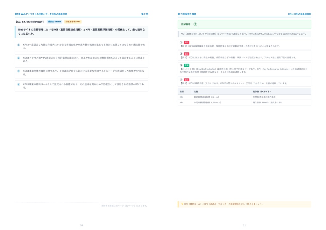Viewport: 326px width, 230px height.
Task: Click the red 誤り badge for explanation ②
Action: pos(187,54)
